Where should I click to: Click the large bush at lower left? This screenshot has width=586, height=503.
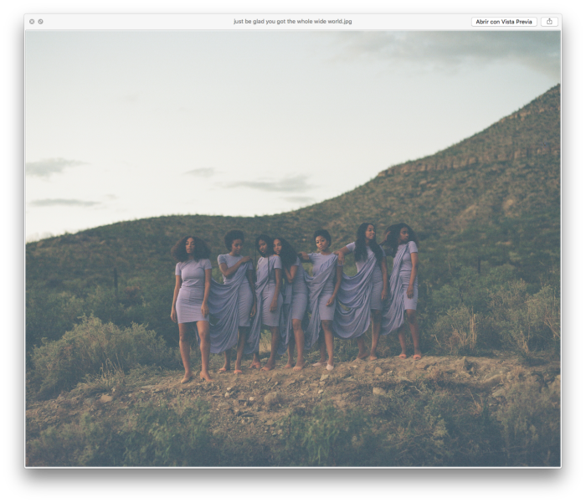click(x=92, y=352)
